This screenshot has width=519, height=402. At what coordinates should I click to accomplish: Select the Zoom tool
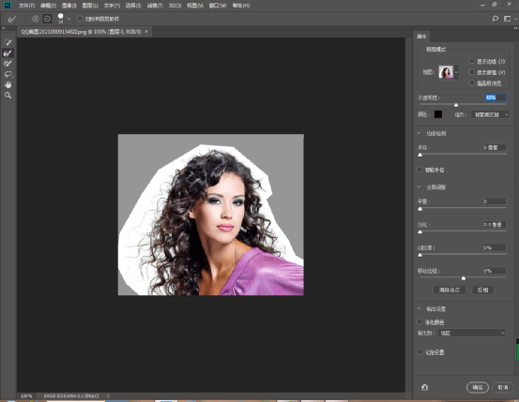8,96
